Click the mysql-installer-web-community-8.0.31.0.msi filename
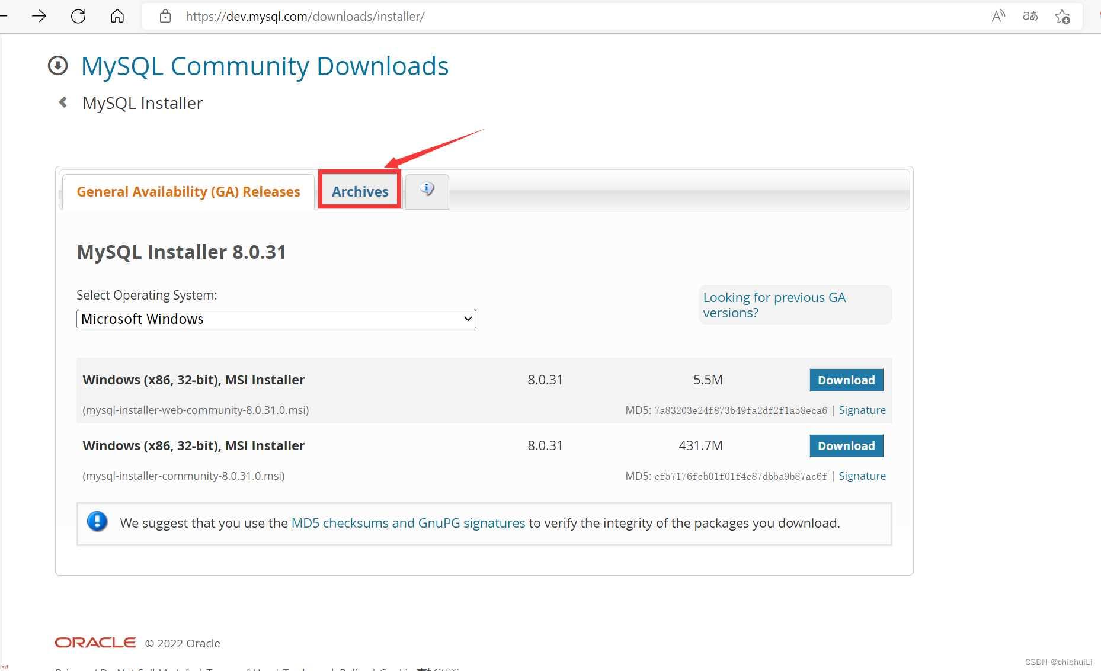The height and width of the screenshot is (671, 1101). 196,410
